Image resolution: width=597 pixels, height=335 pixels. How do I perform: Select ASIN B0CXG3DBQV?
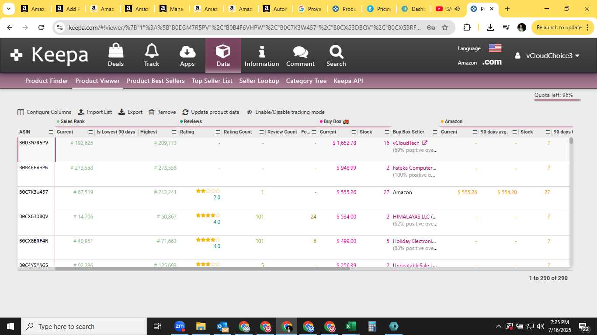point(34,216)
